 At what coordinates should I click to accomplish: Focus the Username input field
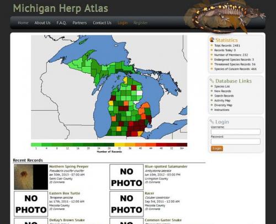236,132
